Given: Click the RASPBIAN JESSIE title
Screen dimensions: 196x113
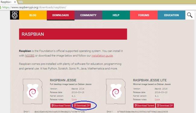Looking at the screenshot, I should (x=63, y=80).
